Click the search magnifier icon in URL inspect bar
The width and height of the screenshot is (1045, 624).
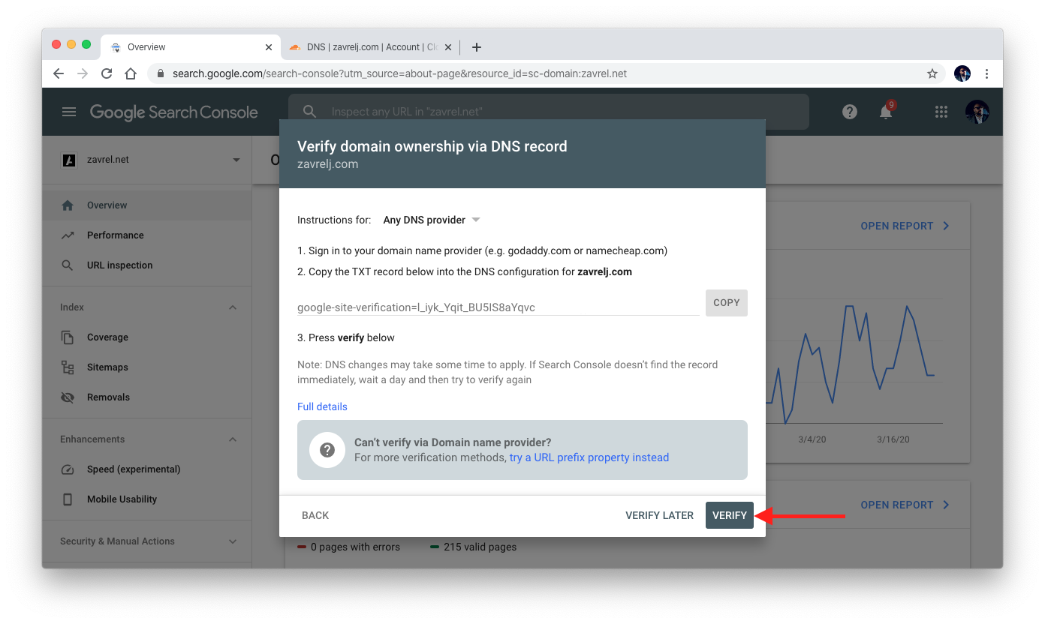(x=309, y=112)
